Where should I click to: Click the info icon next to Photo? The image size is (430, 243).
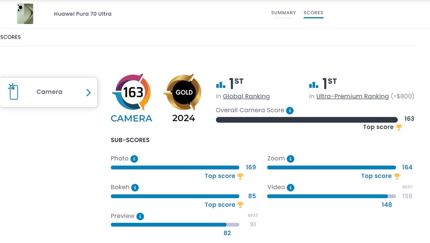[x=134, y=159]
